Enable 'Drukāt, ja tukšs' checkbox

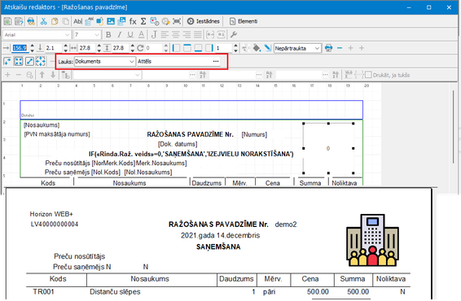[368, 75]
